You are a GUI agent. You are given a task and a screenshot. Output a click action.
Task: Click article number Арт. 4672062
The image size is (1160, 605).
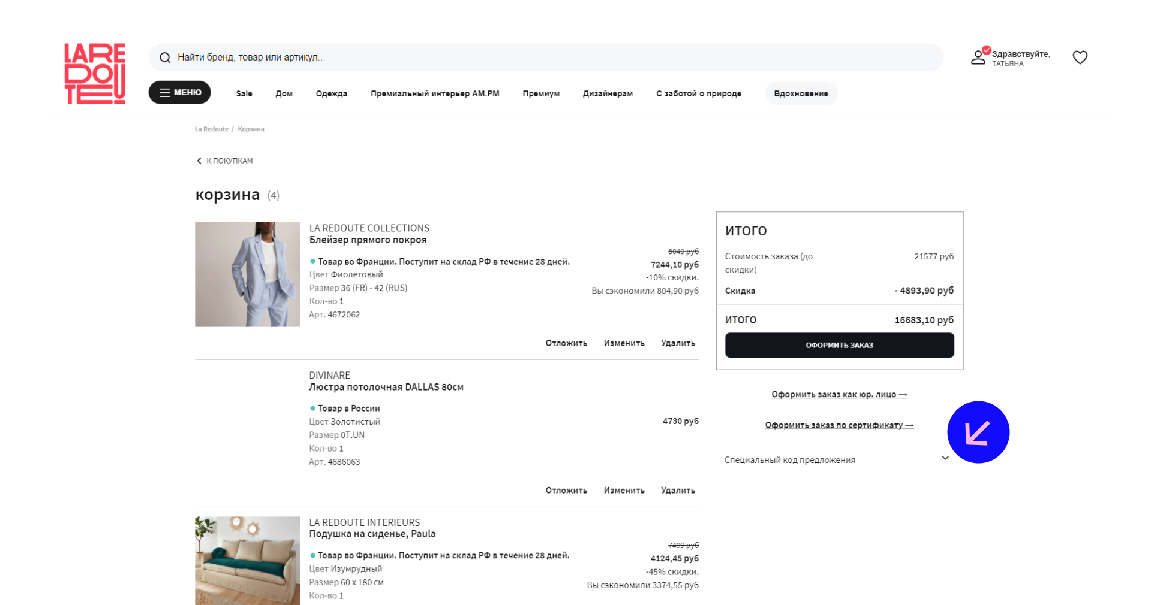coord(334,314)
